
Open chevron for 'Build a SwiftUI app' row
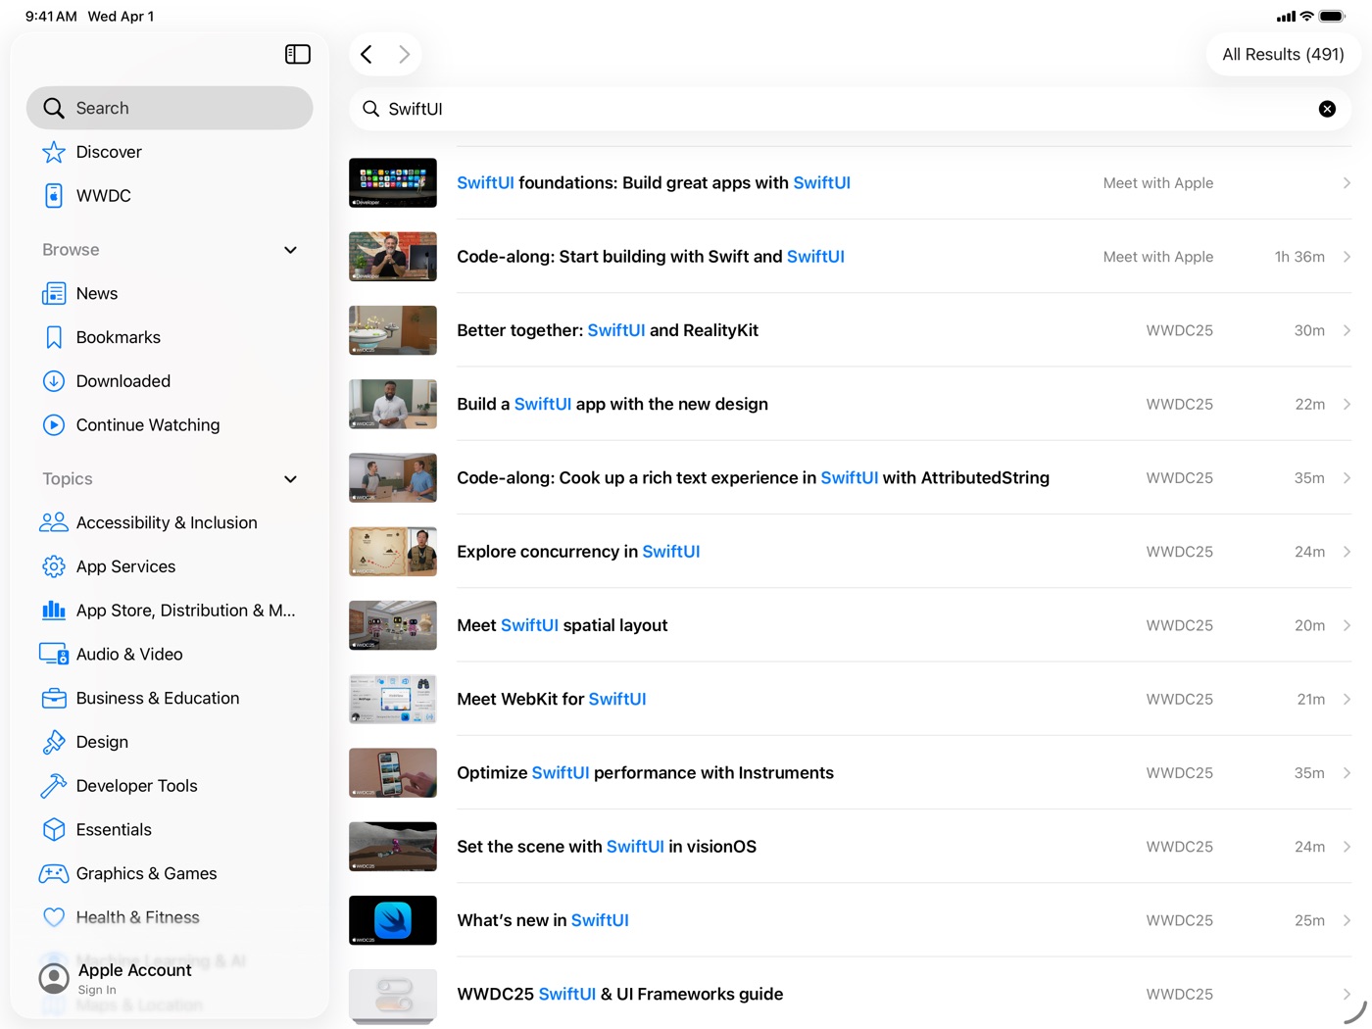coord(1347,404)
